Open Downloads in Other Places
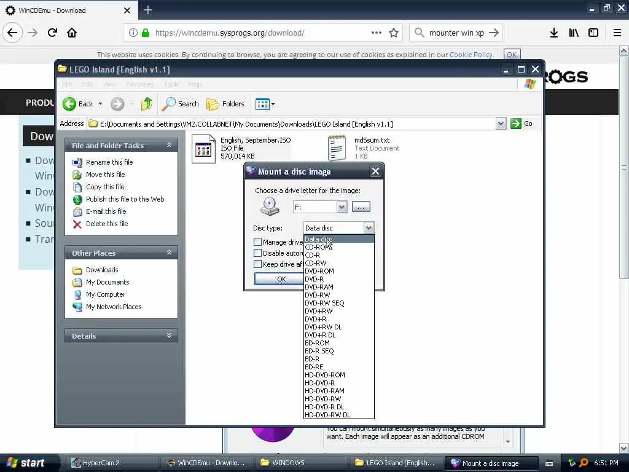The height and width of the screenshot is (472, 629). pyautogui.click(x=102, y=270)
